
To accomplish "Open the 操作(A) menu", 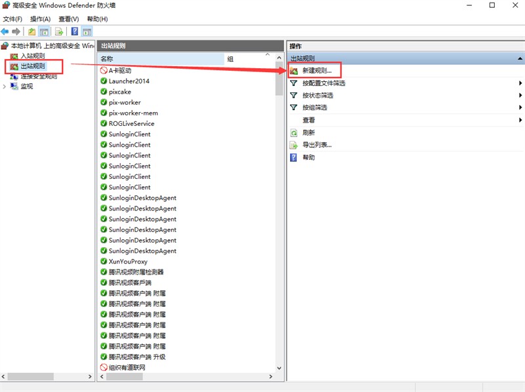I will click(x=40, y=19).
